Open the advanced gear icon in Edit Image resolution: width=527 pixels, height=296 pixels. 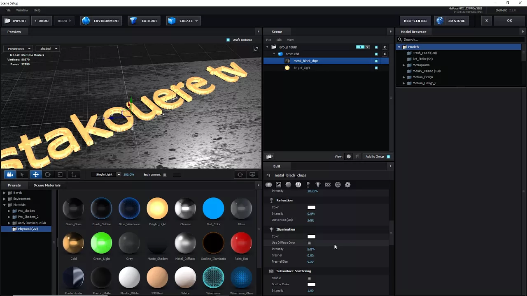coord(347,185)
